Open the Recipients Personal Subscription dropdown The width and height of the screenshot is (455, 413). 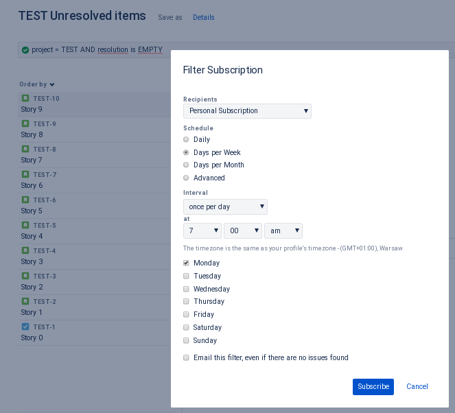click(x=247, y=111)
